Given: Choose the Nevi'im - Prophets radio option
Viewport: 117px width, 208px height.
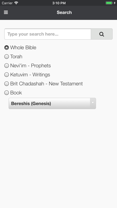Looking at the screenshot, I should tap(7, 65).
